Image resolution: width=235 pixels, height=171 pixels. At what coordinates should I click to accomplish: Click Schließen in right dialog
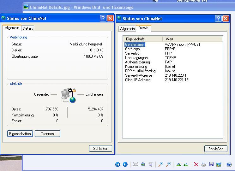[x=216, y=149]
